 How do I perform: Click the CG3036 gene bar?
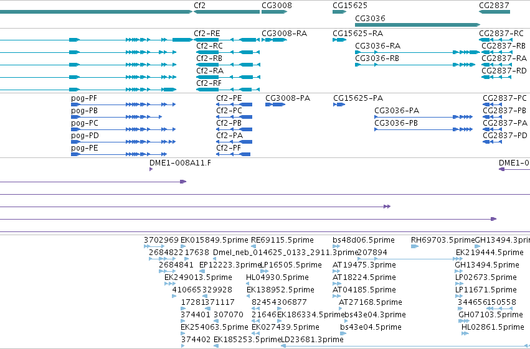point(417,25)
